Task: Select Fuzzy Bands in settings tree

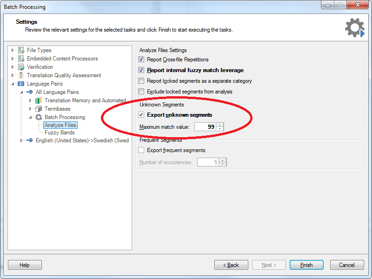Action: click(60, 133)
